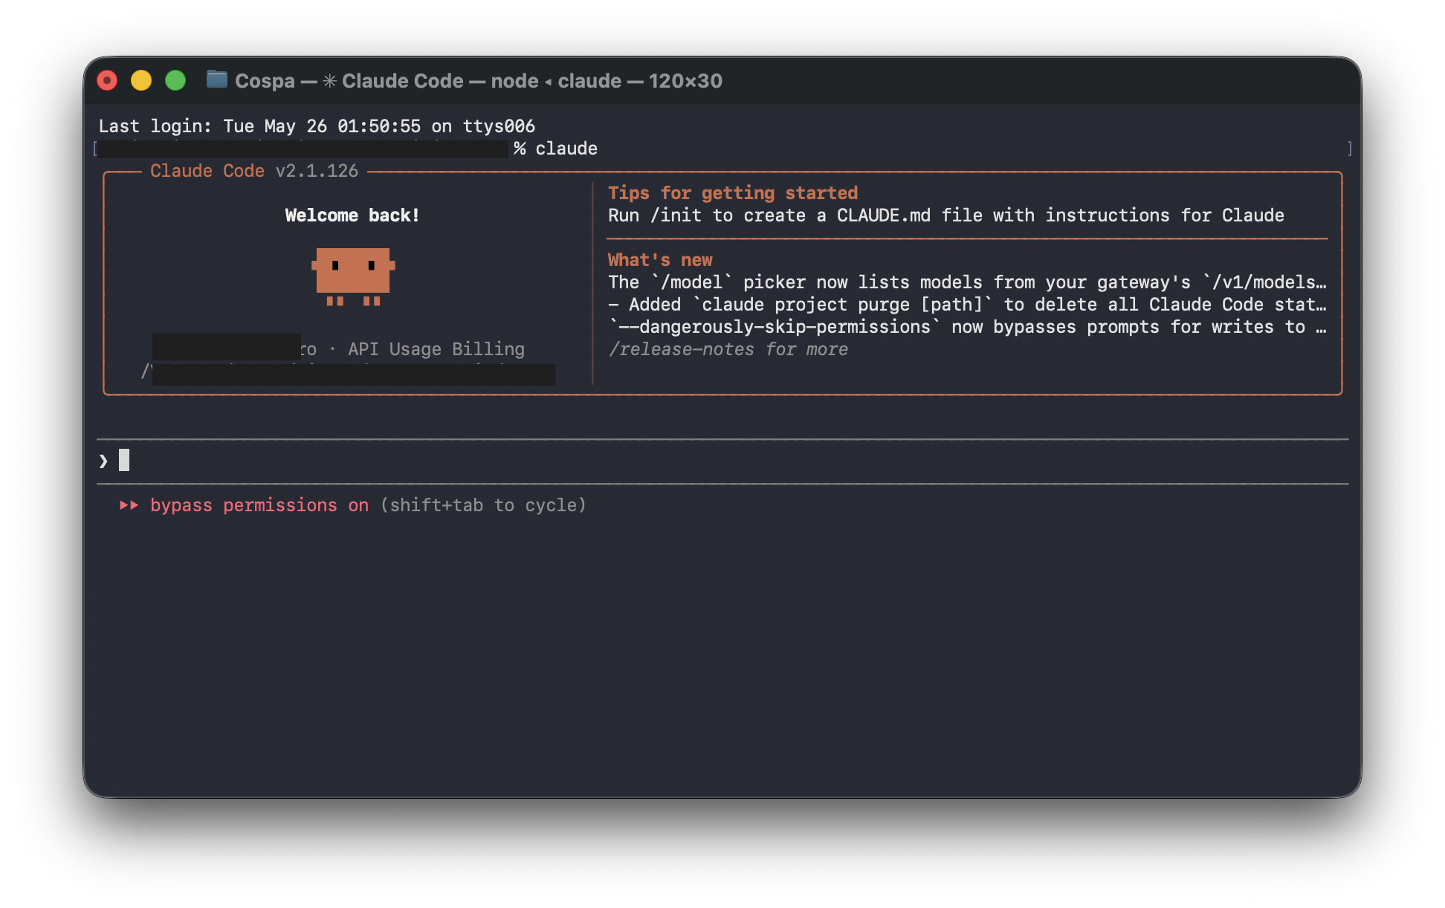Click the truncated claude project purge line

coord(967,305)
